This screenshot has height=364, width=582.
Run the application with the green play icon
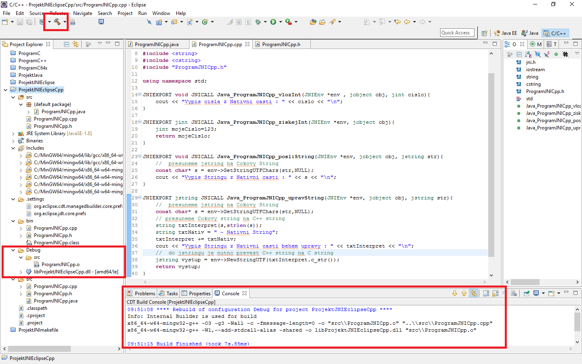tap(274, 22)
